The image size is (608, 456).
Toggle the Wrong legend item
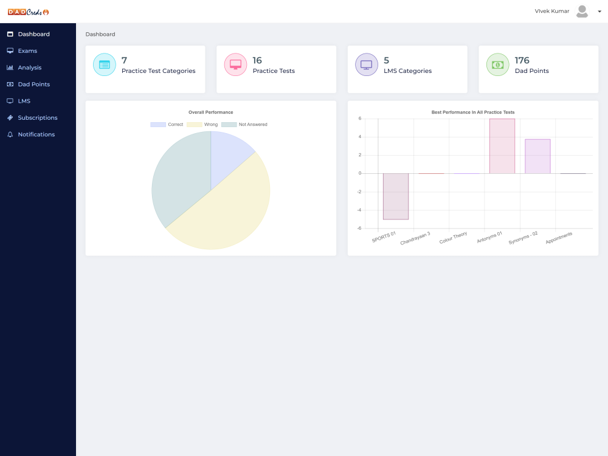[202, 125]
